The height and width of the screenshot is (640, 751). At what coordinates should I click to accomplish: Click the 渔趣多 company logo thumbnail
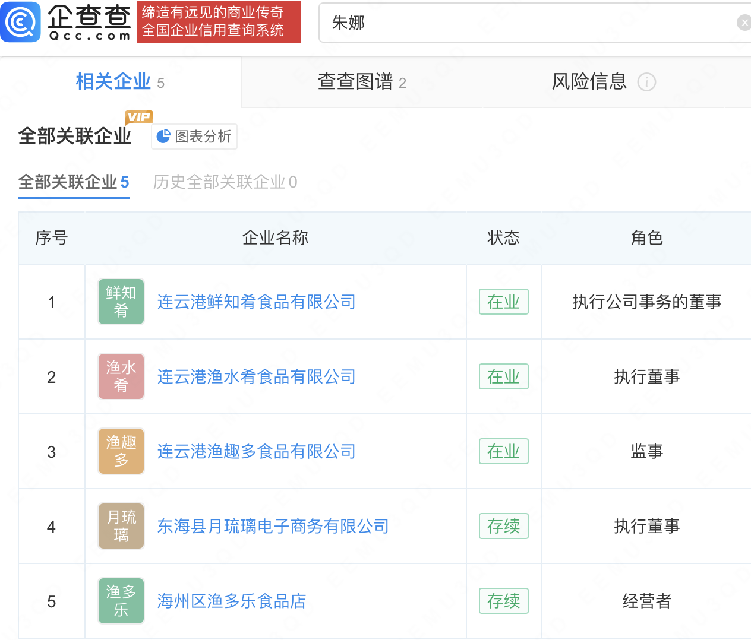[x=121, y=451]
